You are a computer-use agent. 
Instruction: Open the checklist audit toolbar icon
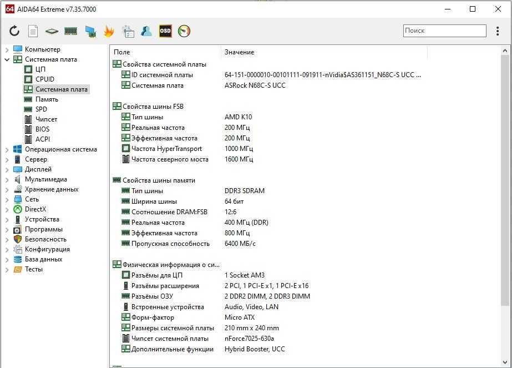tap(128, 31)
